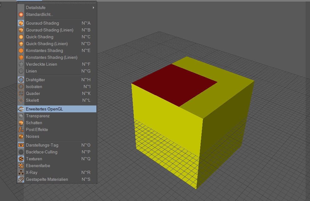Toggle Erweitertes OpenGL option
The image size is (310, 201).
57,109
